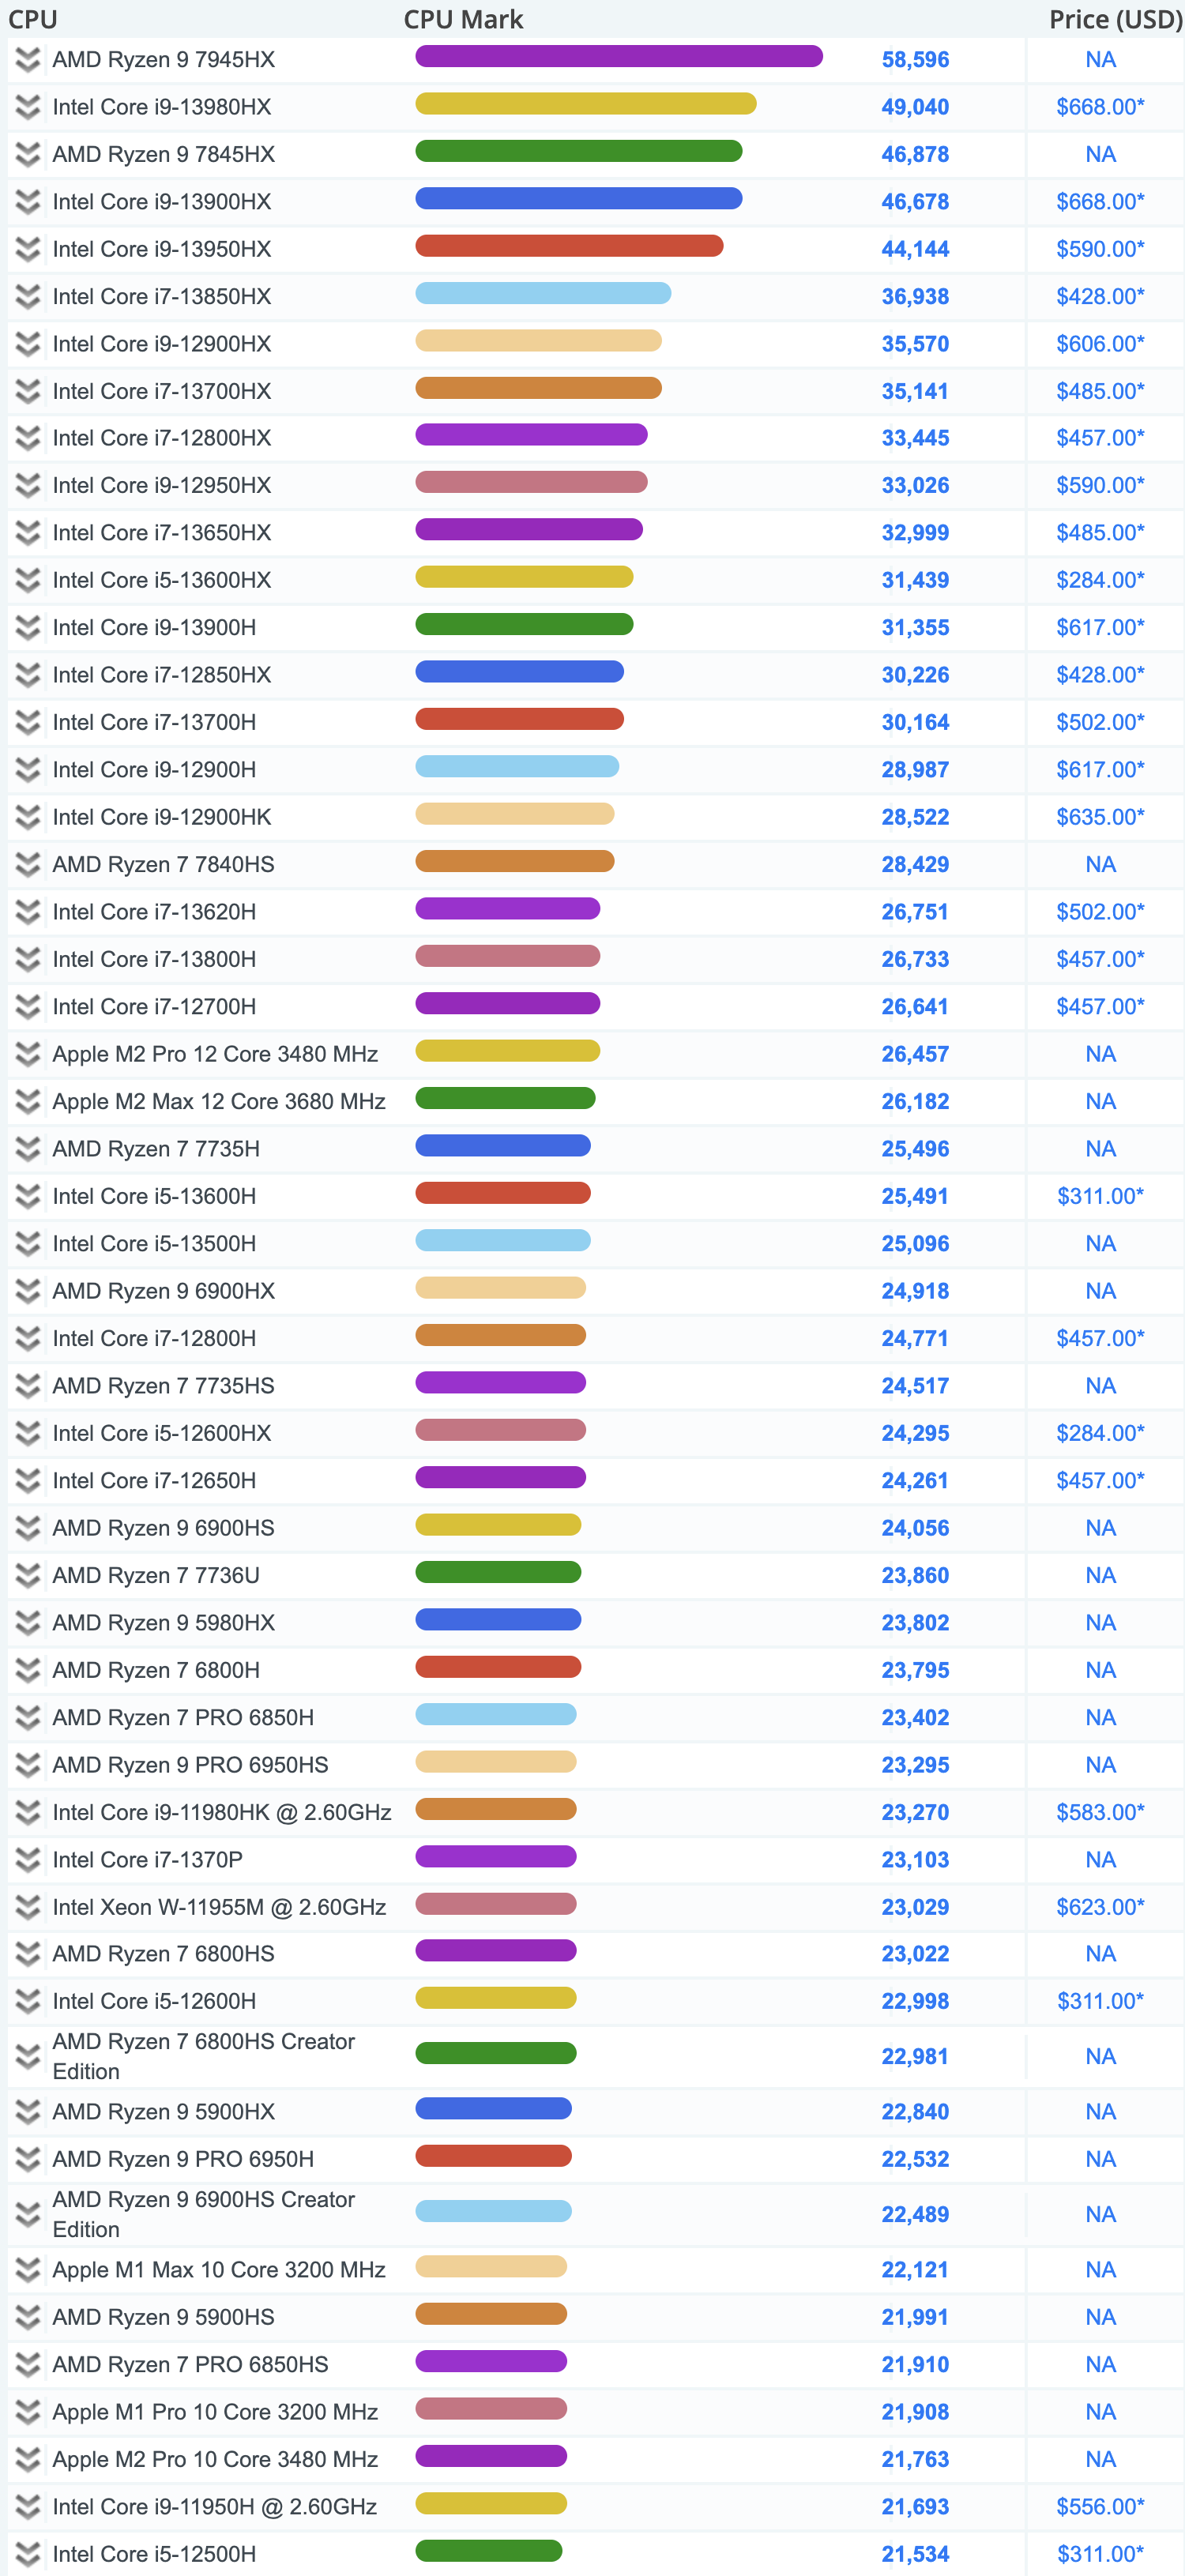Sort by the CPU Mark column header
The image size is (1185, 2576).
pyautogui.click(x=463, y=19)
